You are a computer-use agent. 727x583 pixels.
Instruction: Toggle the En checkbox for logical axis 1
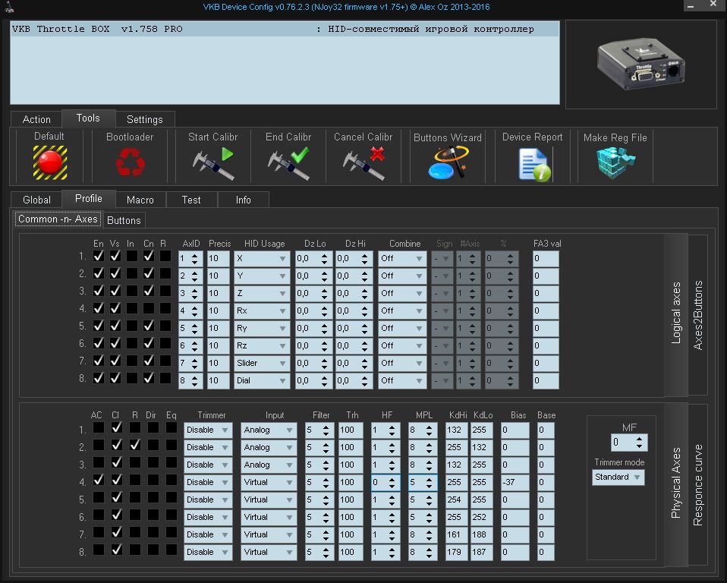99,257
